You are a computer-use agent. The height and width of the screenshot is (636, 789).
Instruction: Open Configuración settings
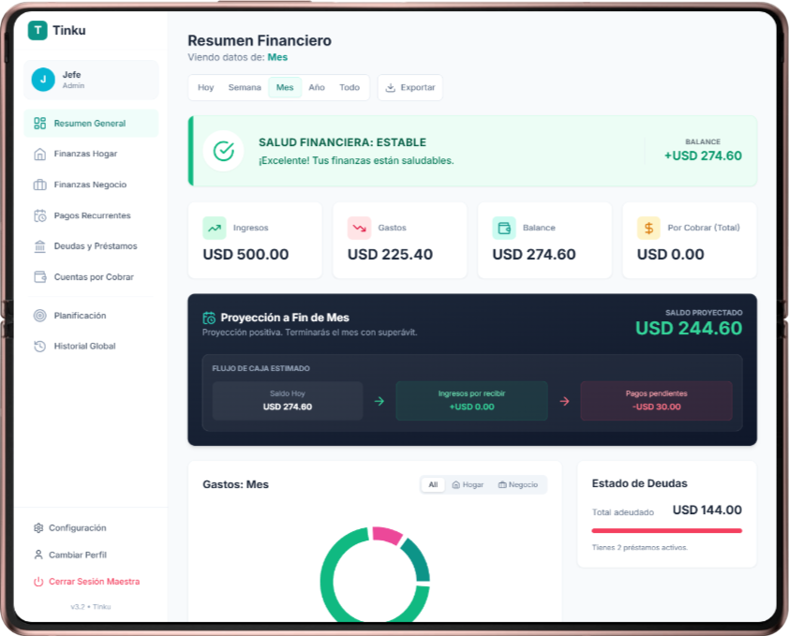coord(91,528)
